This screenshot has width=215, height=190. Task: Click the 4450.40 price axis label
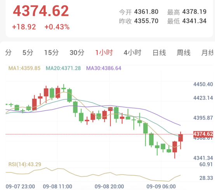tap(203, 84)
